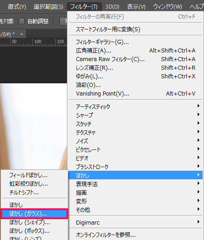Expand the アーティスティック submenu
Screen dimensions: 204x240
point(136,106)
